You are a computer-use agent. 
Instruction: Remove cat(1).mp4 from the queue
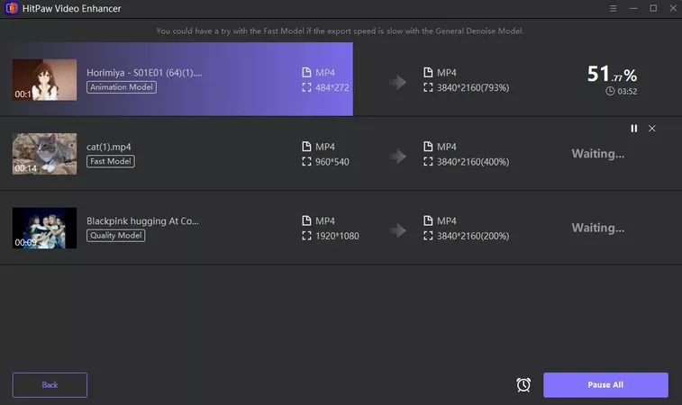pyautogui.click(x=652, y=129)
